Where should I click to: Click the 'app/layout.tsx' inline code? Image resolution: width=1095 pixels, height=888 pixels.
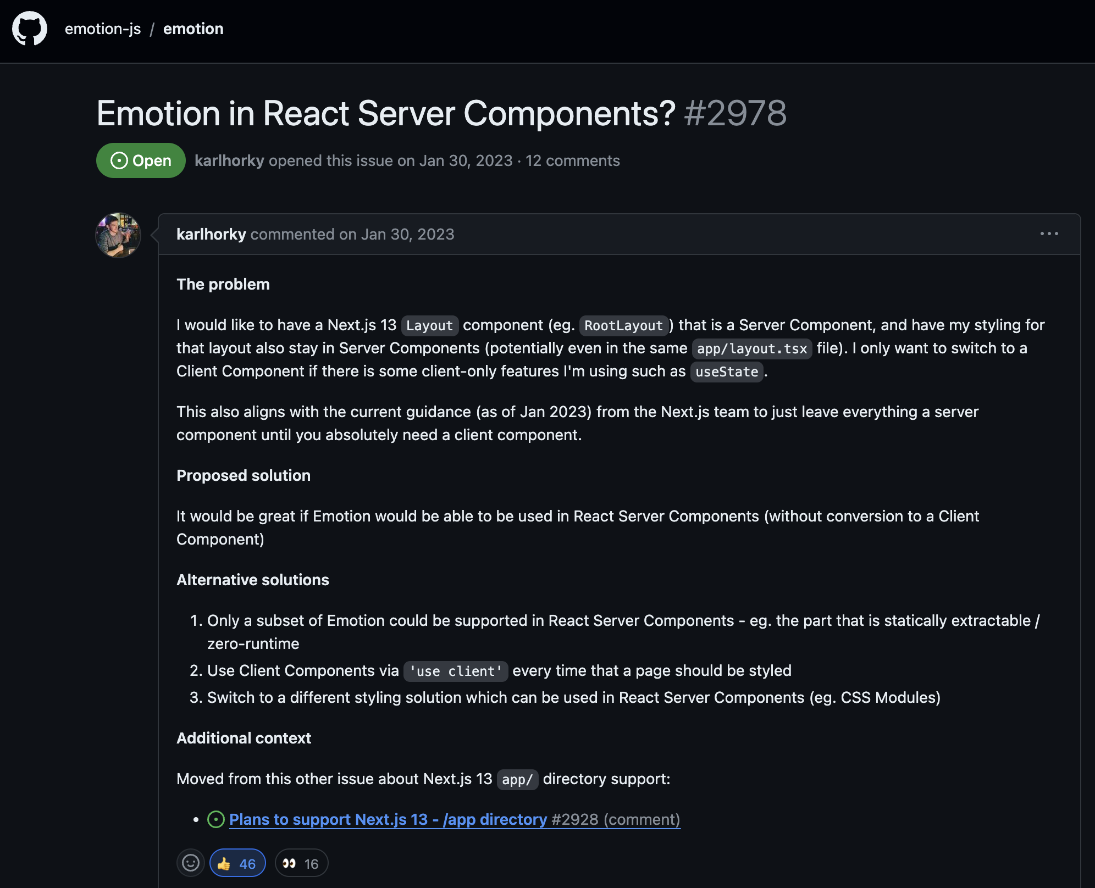(752, 348)
